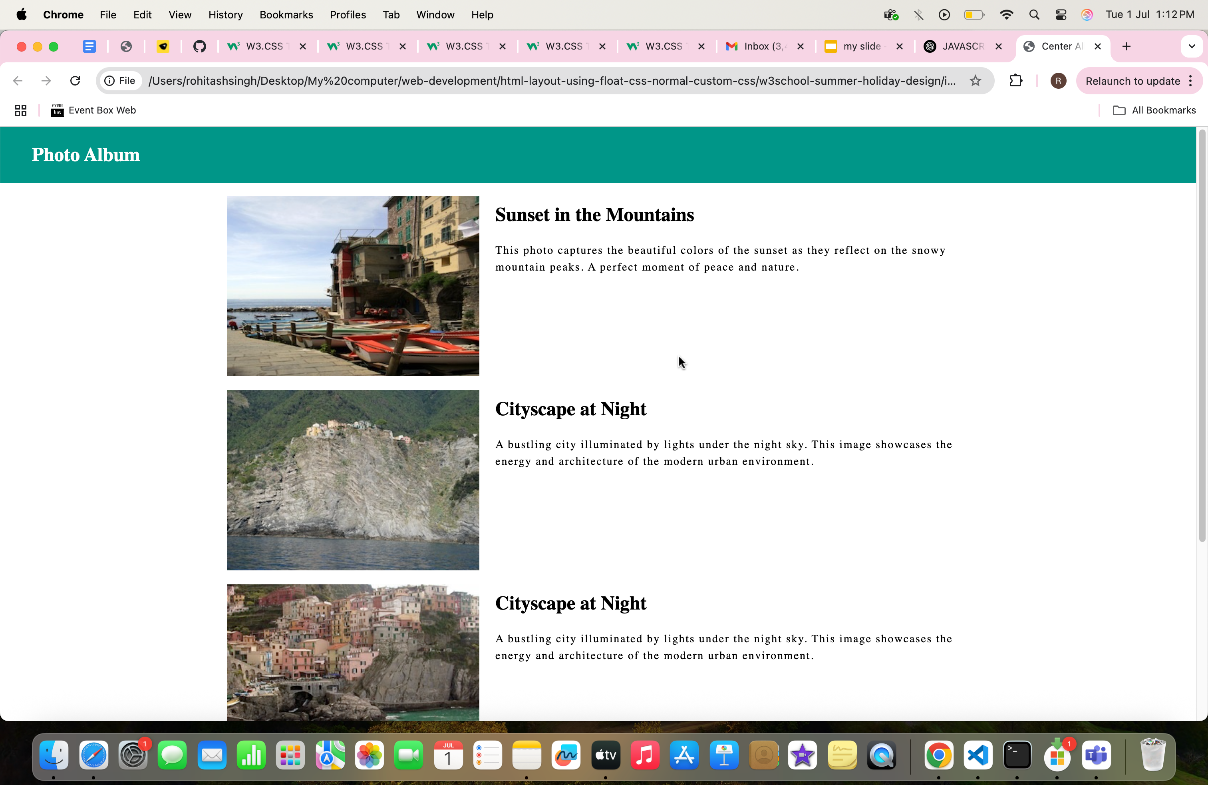The image size is (1208, 785).
Task: Click the Sunset in the Mountains photo
Action: pyautogui.click(x=353, y=286)
